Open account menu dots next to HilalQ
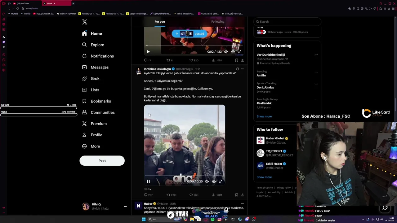This screenshot has width=397, height=223. (125, 206)
